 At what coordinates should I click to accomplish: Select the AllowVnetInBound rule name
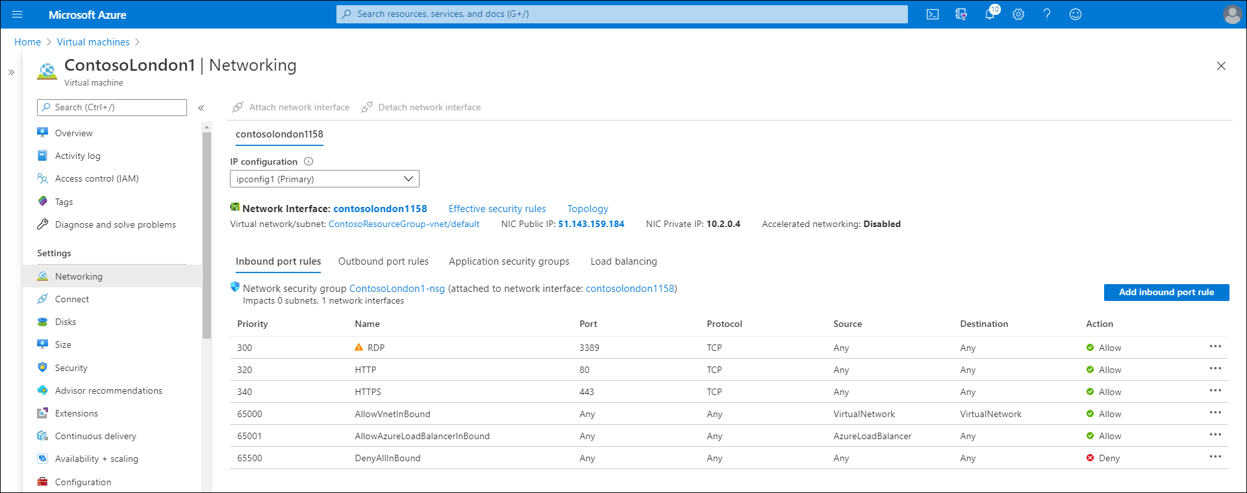[392, 414]
